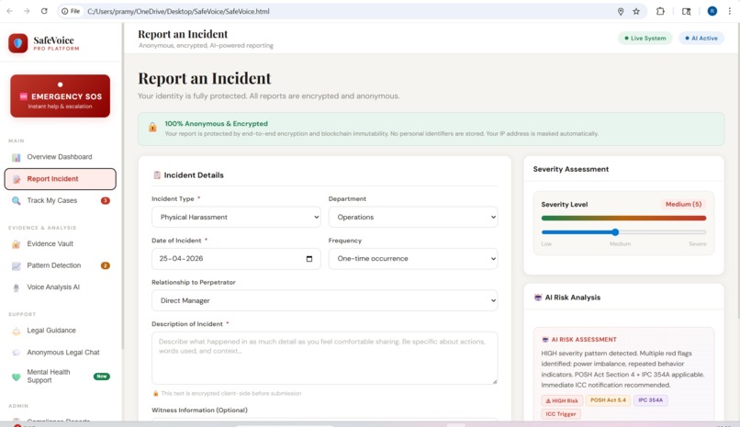
Task: Click the Track My Cases count badge
Action: (x=106, y=200)
